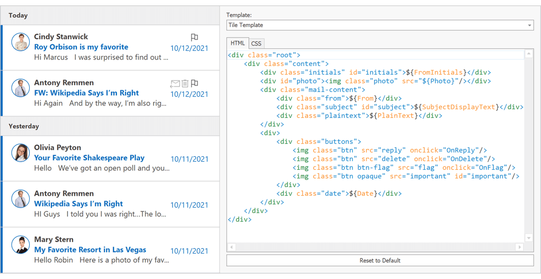Screen dimensions: 541x279
Task: Select the HTML tab
Action: pyautogui.click(x=237, y=43)
